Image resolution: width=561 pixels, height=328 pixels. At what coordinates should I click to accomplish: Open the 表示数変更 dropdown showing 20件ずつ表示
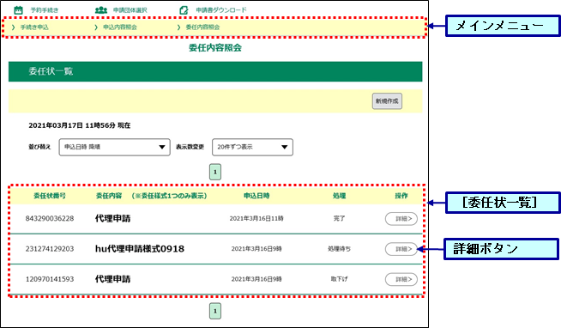(x=252, y=147)
